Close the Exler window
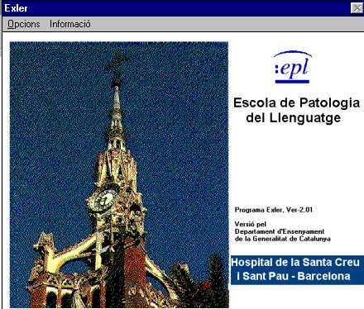364x309 pixels. coord(357,8)
